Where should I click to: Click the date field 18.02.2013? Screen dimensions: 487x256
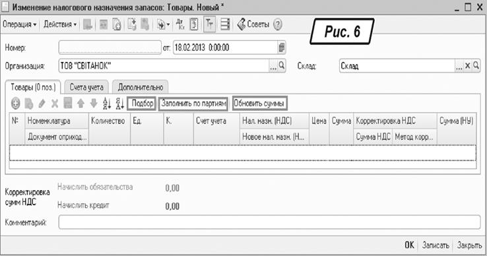click(x=225, y=48)
